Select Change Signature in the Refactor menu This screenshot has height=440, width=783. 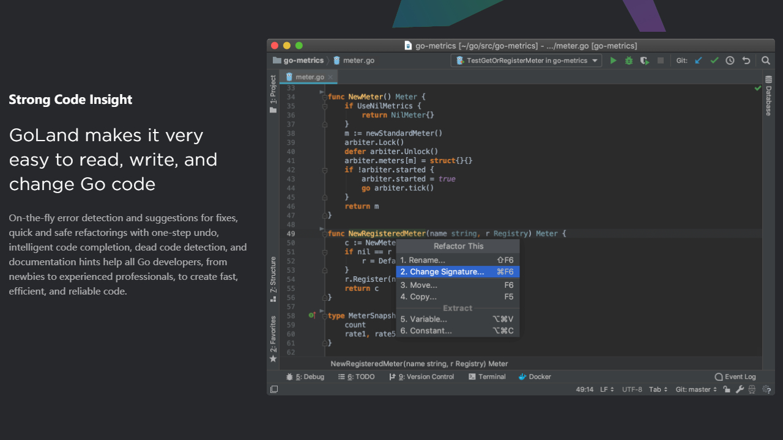pyautogui.click(x=457, y=272)
